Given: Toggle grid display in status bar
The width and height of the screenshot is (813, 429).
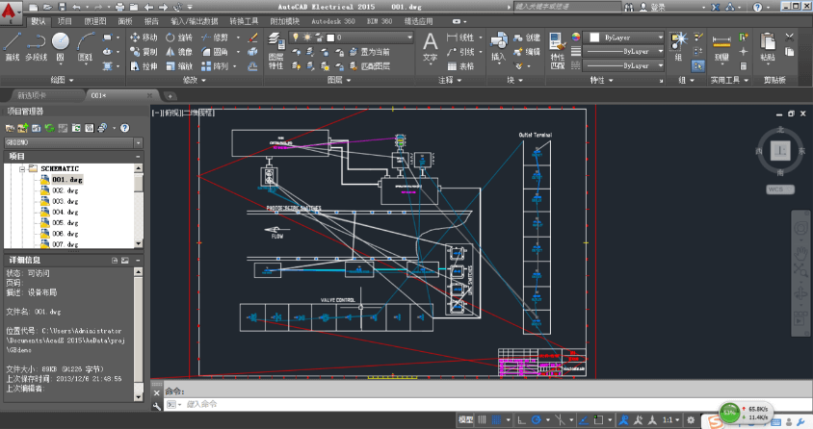Looking at the screenshot, I should pyautogui.click(x=484, y=420).
